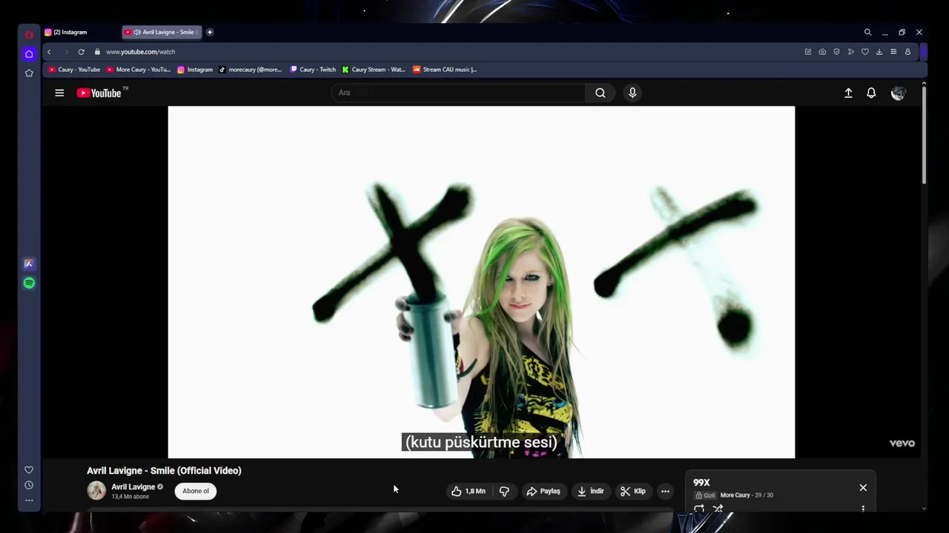949x533 pixels.
Task: Open Avril Lavigne channel avatar
Action: [x=96, y=490]
